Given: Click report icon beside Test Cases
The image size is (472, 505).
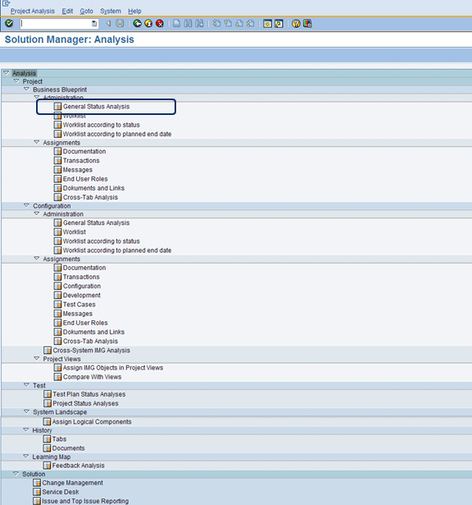Looking at the screenshot, I should pos(57,305).
